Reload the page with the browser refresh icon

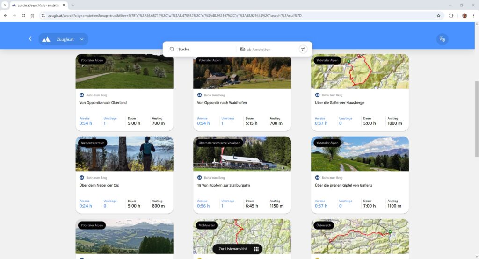pos(23,15)
